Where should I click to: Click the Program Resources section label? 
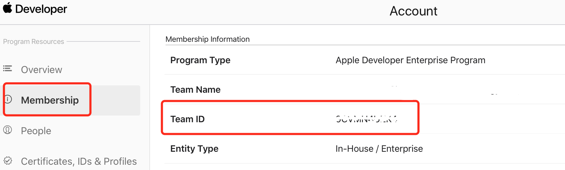click(x=33, y=41)
